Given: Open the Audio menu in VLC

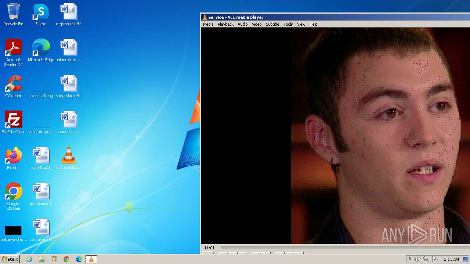Looking at the screenshot, I should 242,24.
